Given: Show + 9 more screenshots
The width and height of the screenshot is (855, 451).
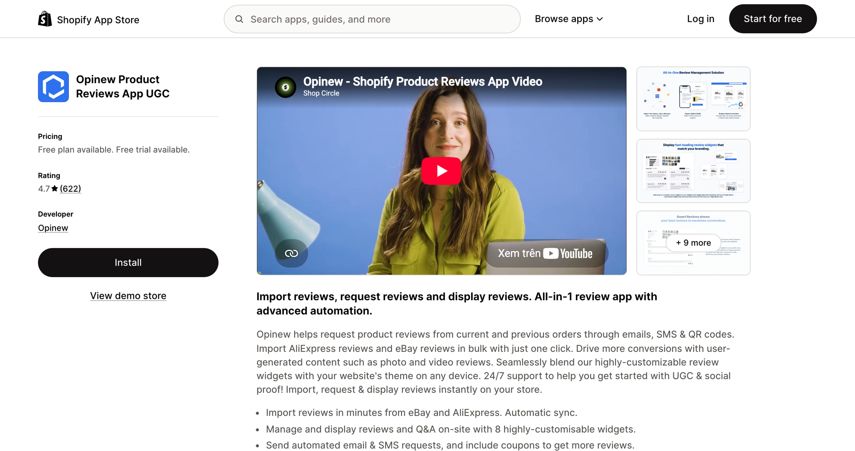Looking at the screenshot, I should (693, 243).
